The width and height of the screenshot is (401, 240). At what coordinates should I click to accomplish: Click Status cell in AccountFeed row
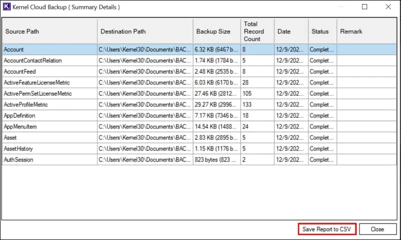click(322, 71)
